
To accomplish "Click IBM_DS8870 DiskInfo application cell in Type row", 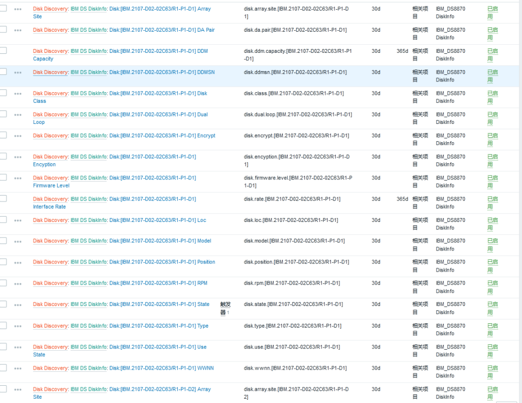I will pos(450,330).
